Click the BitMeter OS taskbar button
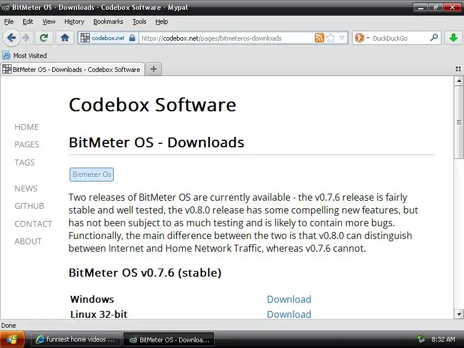Screen dimensions: 464x348 (x=169, y=339)
